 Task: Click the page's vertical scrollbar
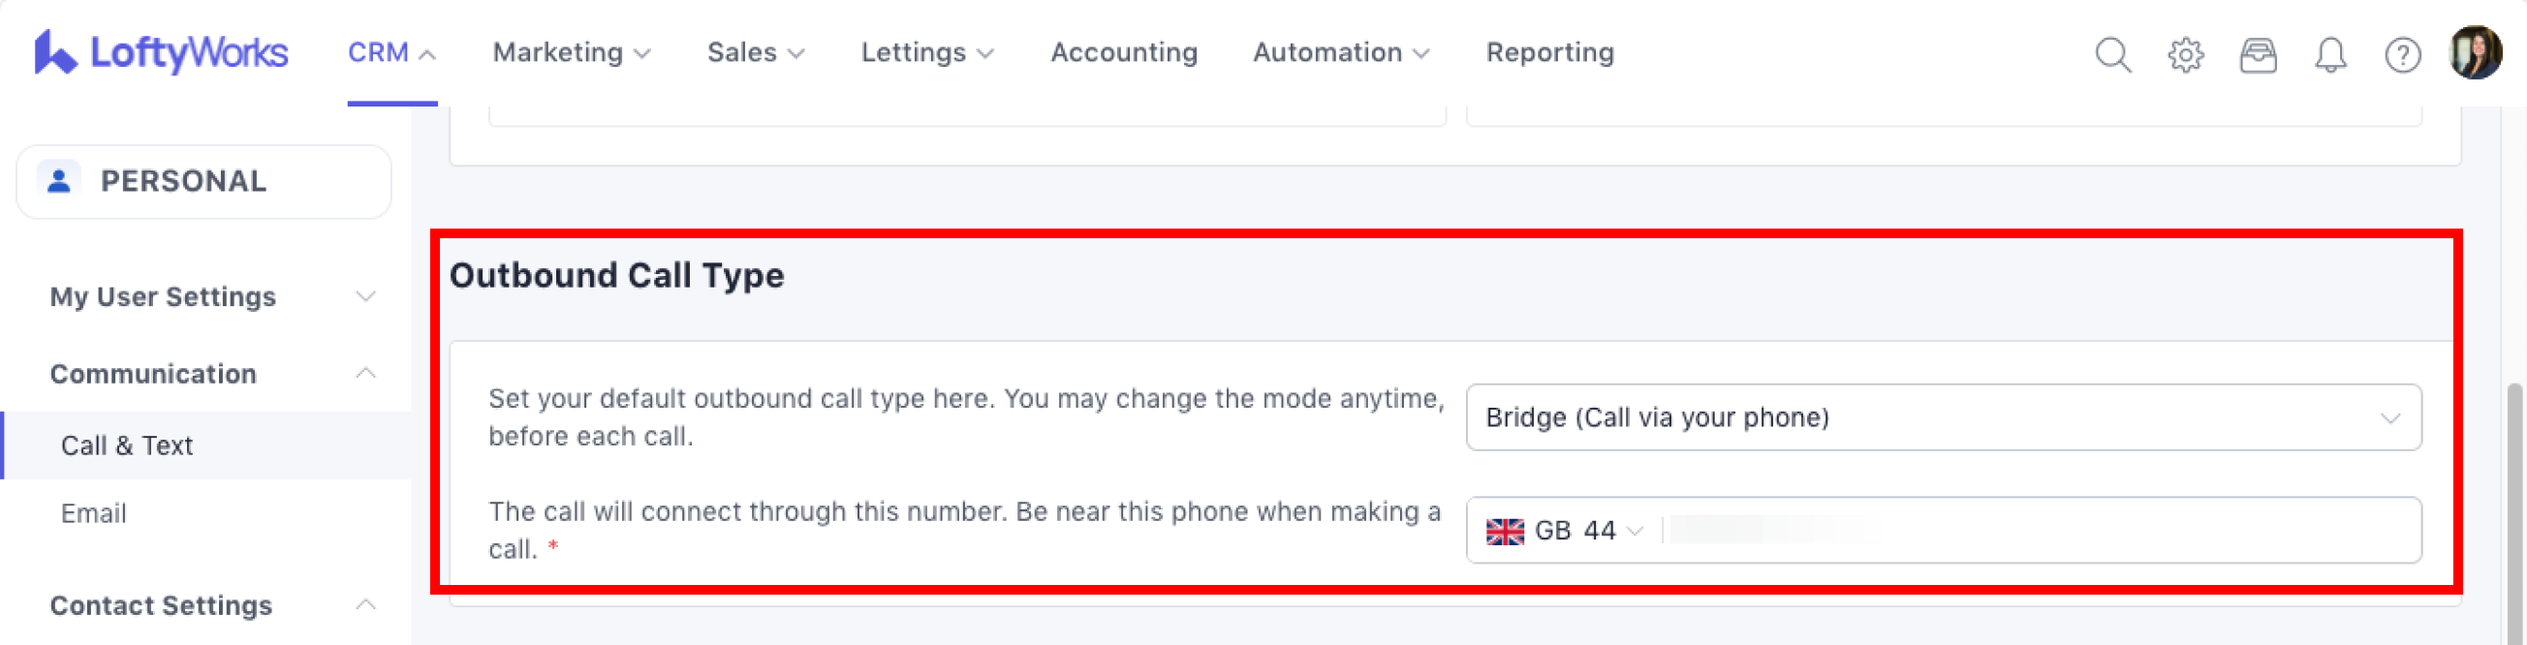click(x=2513, y=509)
